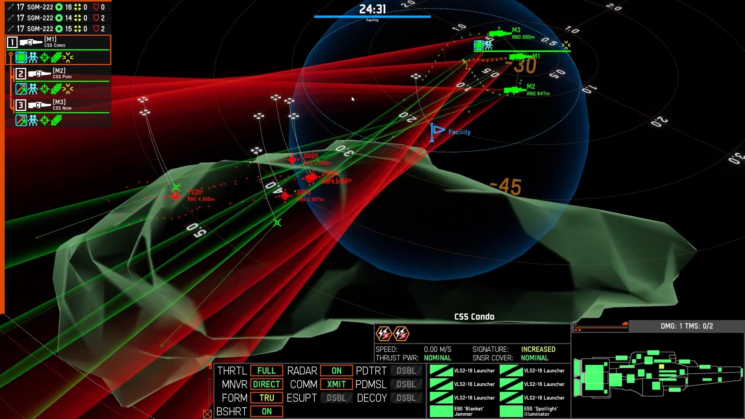Toggle BSHRT ON switch at bottom panel
The width and height of the screenshot is (745, 419).
(267, 412)
